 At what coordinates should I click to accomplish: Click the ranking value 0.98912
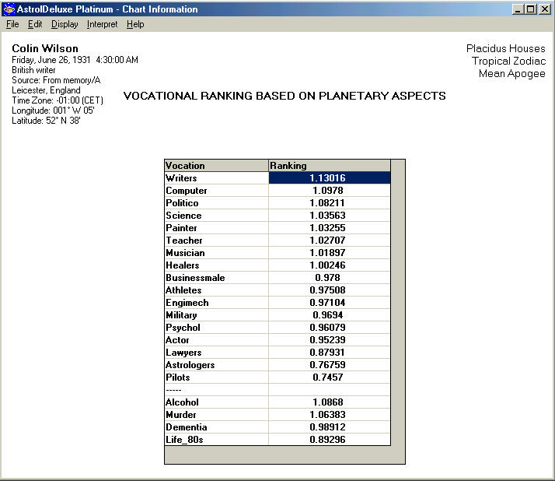330,427
